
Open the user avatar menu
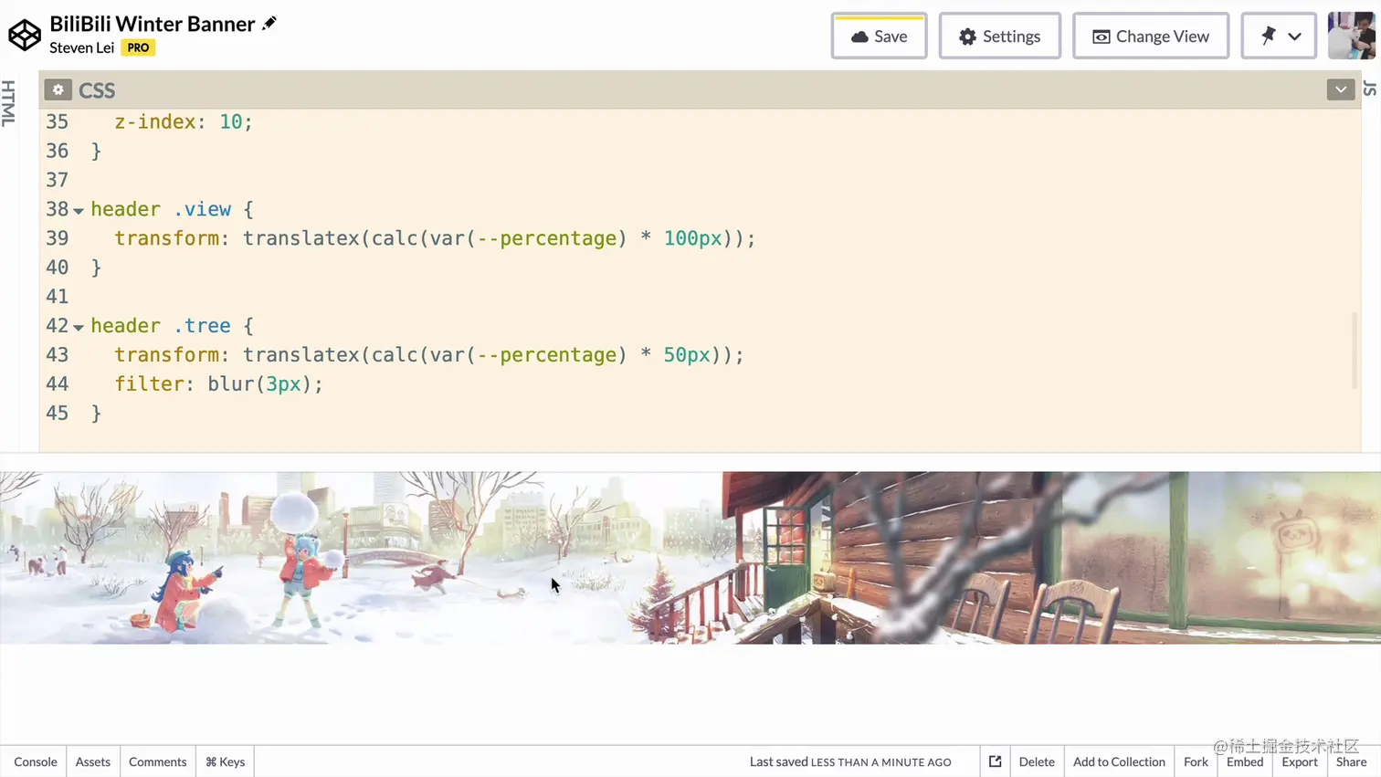click(x=1351, y=36)
